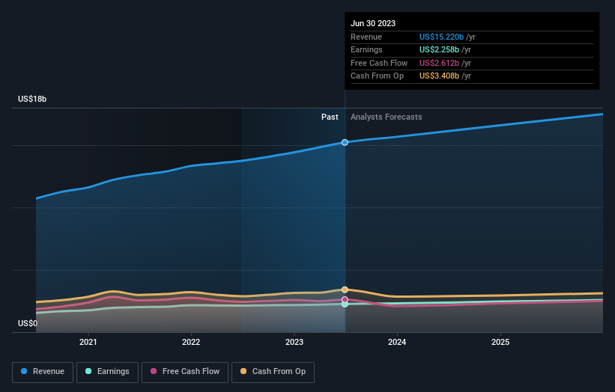The height and width of the screenshot is (392, 615).
Task: Select the 2023 x-axis label
Action: coord(294,342)
